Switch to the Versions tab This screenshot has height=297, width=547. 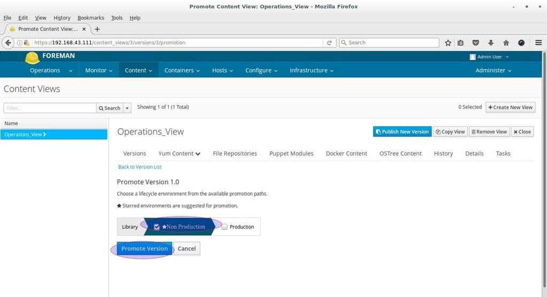pyautogui.click(x=135, y=154)
